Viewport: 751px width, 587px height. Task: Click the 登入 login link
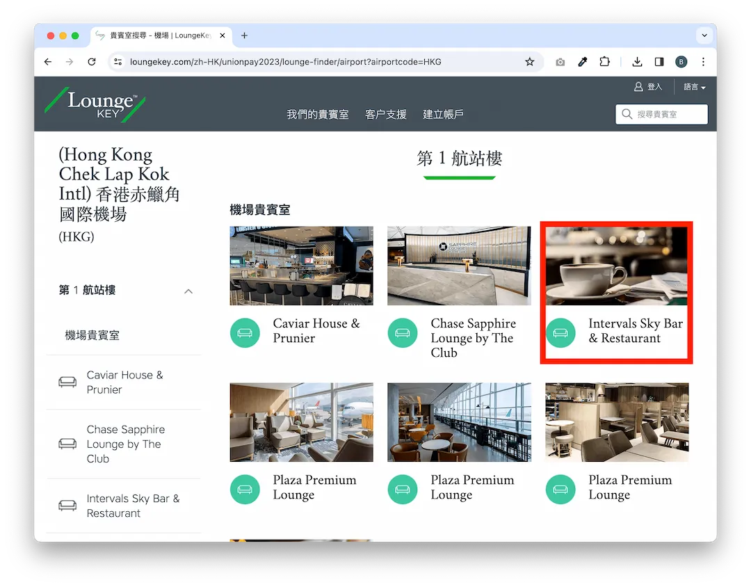[x=648, y=87]
